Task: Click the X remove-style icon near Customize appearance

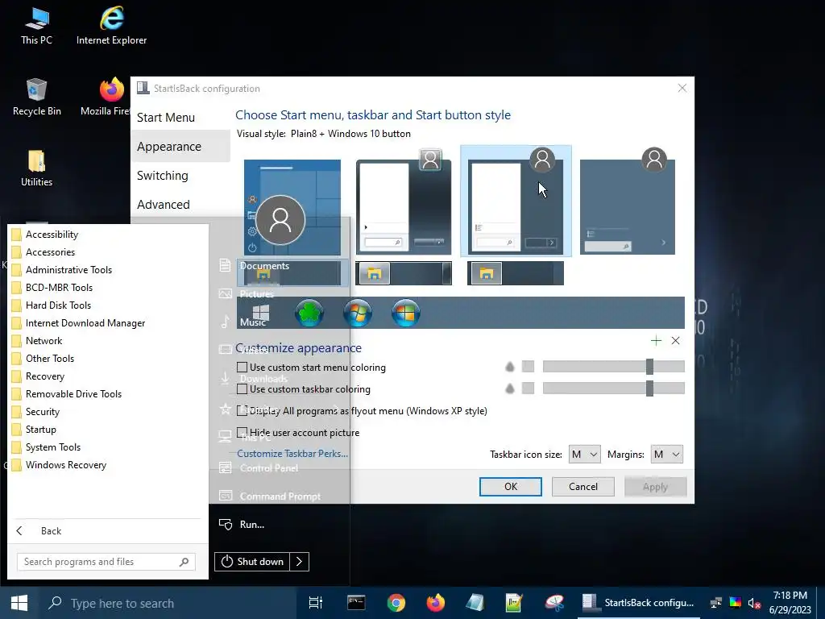Action: pos(676,341)
